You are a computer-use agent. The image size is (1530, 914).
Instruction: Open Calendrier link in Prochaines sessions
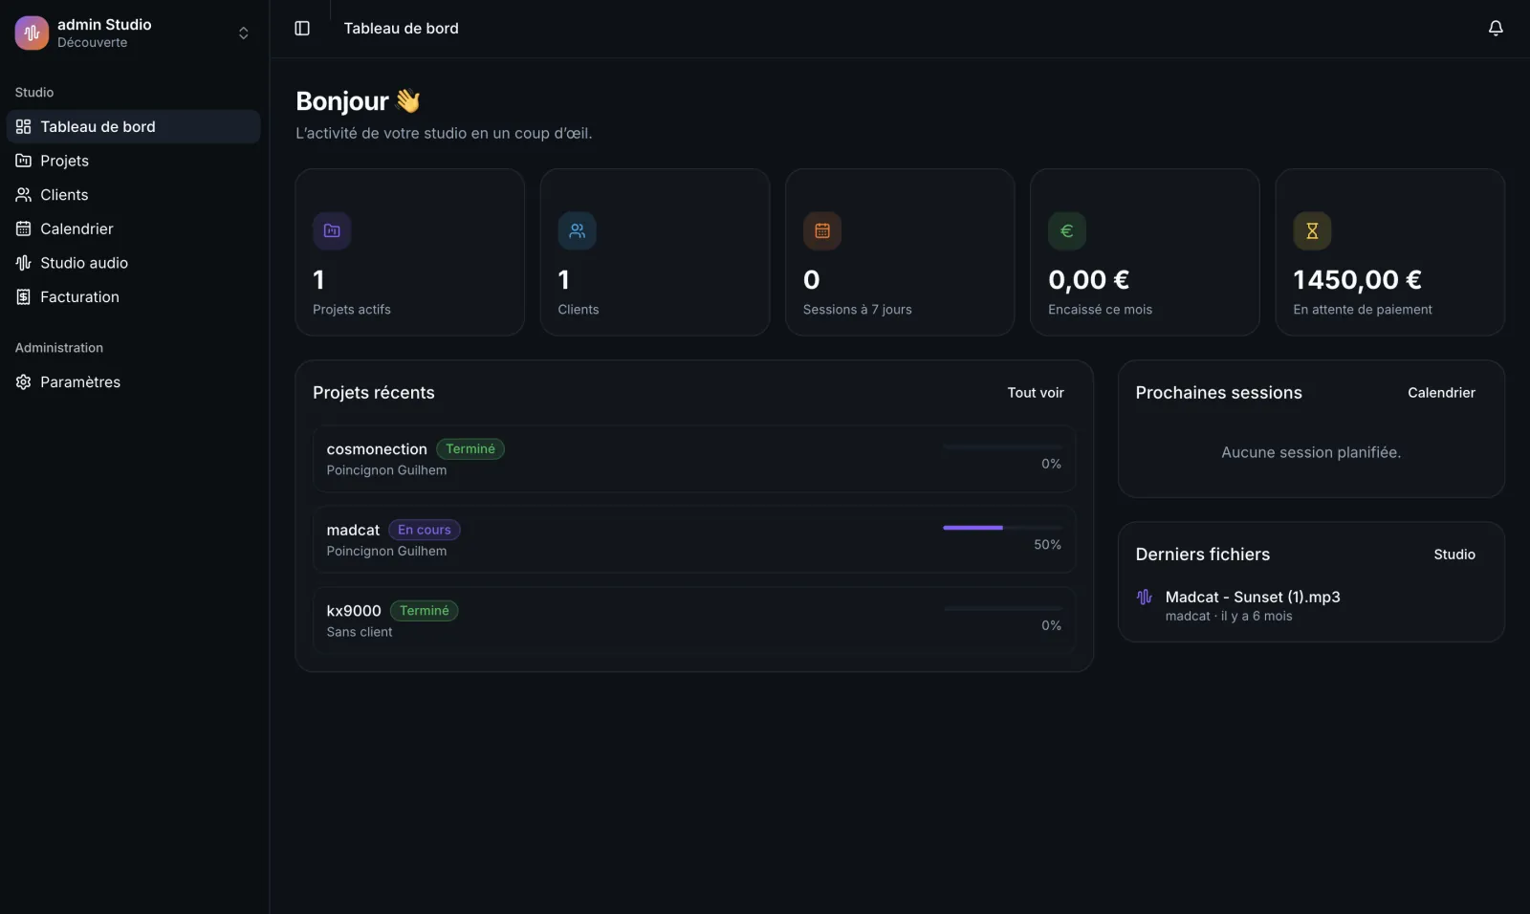pyautogui.click(x=1441, y=393)
